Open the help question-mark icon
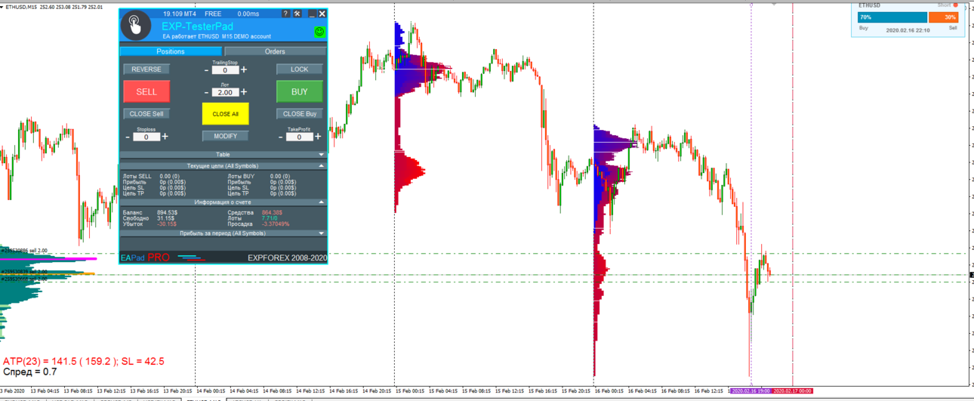The height and width of the screenshot is (401, 974). (285, 14)
